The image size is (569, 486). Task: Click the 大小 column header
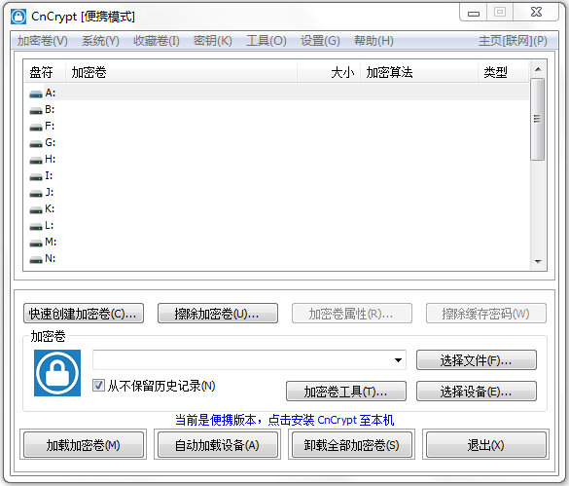click(329, 72)
